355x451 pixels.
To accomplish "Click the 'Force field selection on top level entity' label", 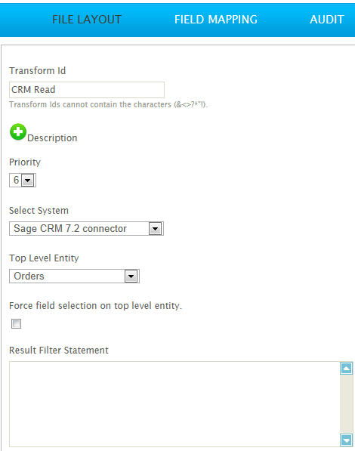I will pyautogui.click(x=95, y=305).
